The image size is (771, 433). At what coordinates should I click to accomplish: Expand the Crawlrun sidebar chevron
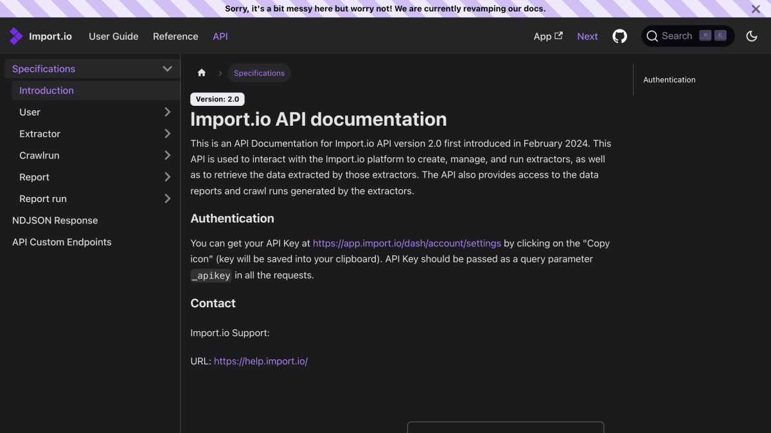tap(167, 155)
